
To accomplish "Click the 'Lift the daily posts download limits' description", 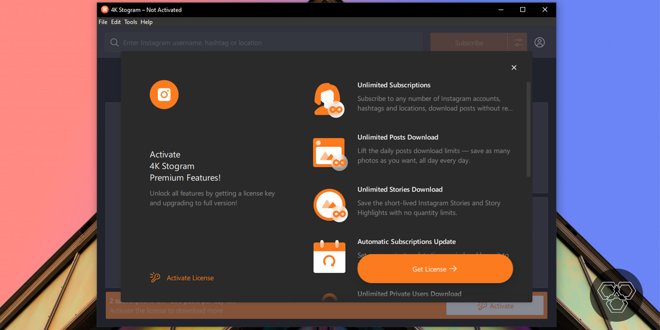I will tap(434, 156).
